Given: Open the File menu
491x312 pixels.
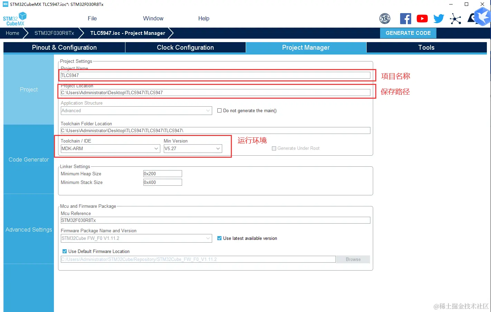Looking at the screenshot, I should click(92, 19).
